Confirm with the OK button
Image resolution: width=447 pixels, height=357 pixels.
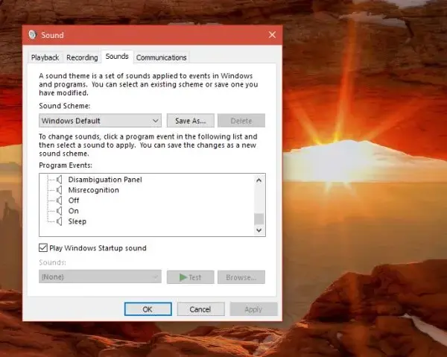pyautogui.click(x=148, y=309)
